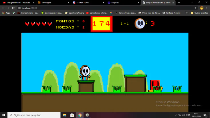Show hidden system tray icons
210x118 pixels.
coord(176,115)
